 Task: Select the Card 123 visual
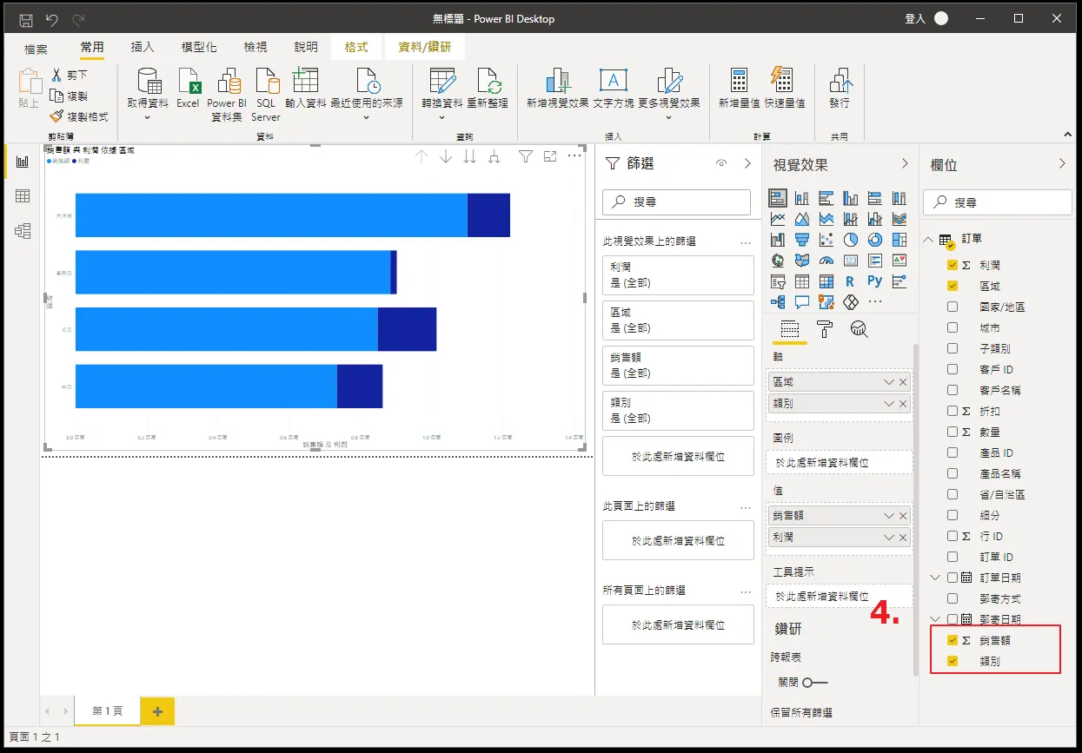[851, 261]
